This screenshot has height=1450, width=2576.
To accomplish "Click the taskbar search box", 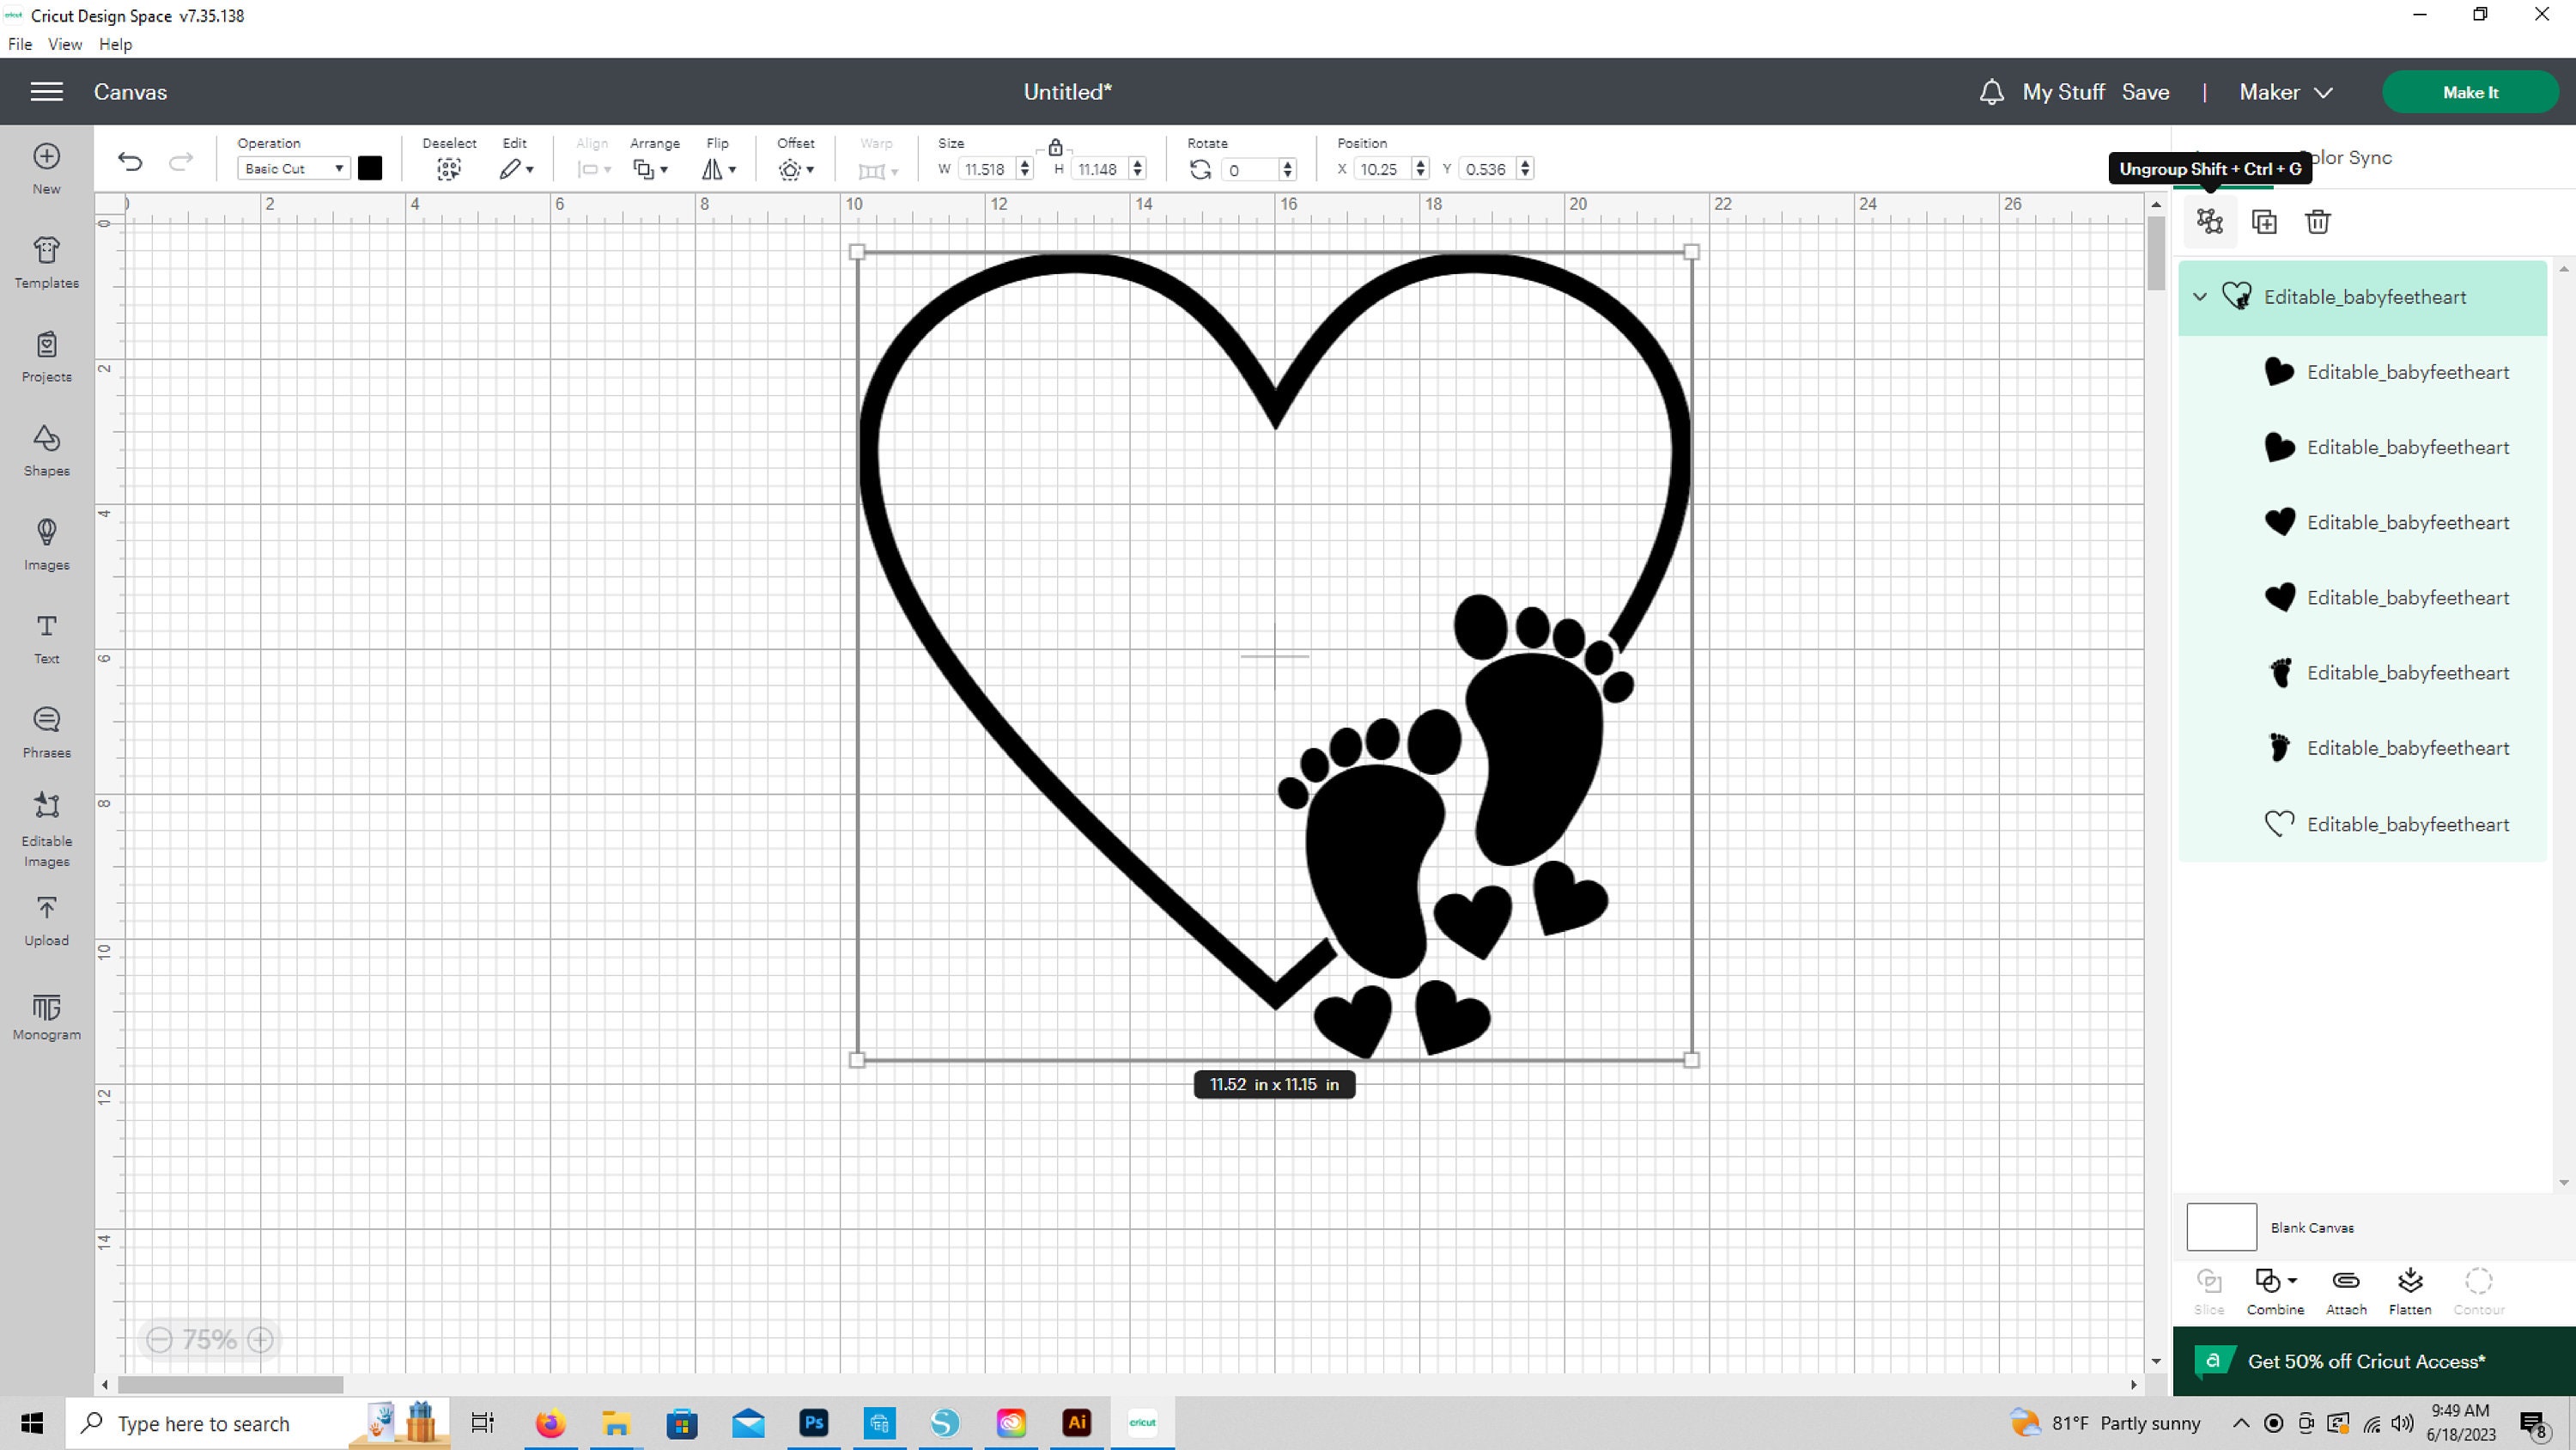I will (x=258, y=1423).
